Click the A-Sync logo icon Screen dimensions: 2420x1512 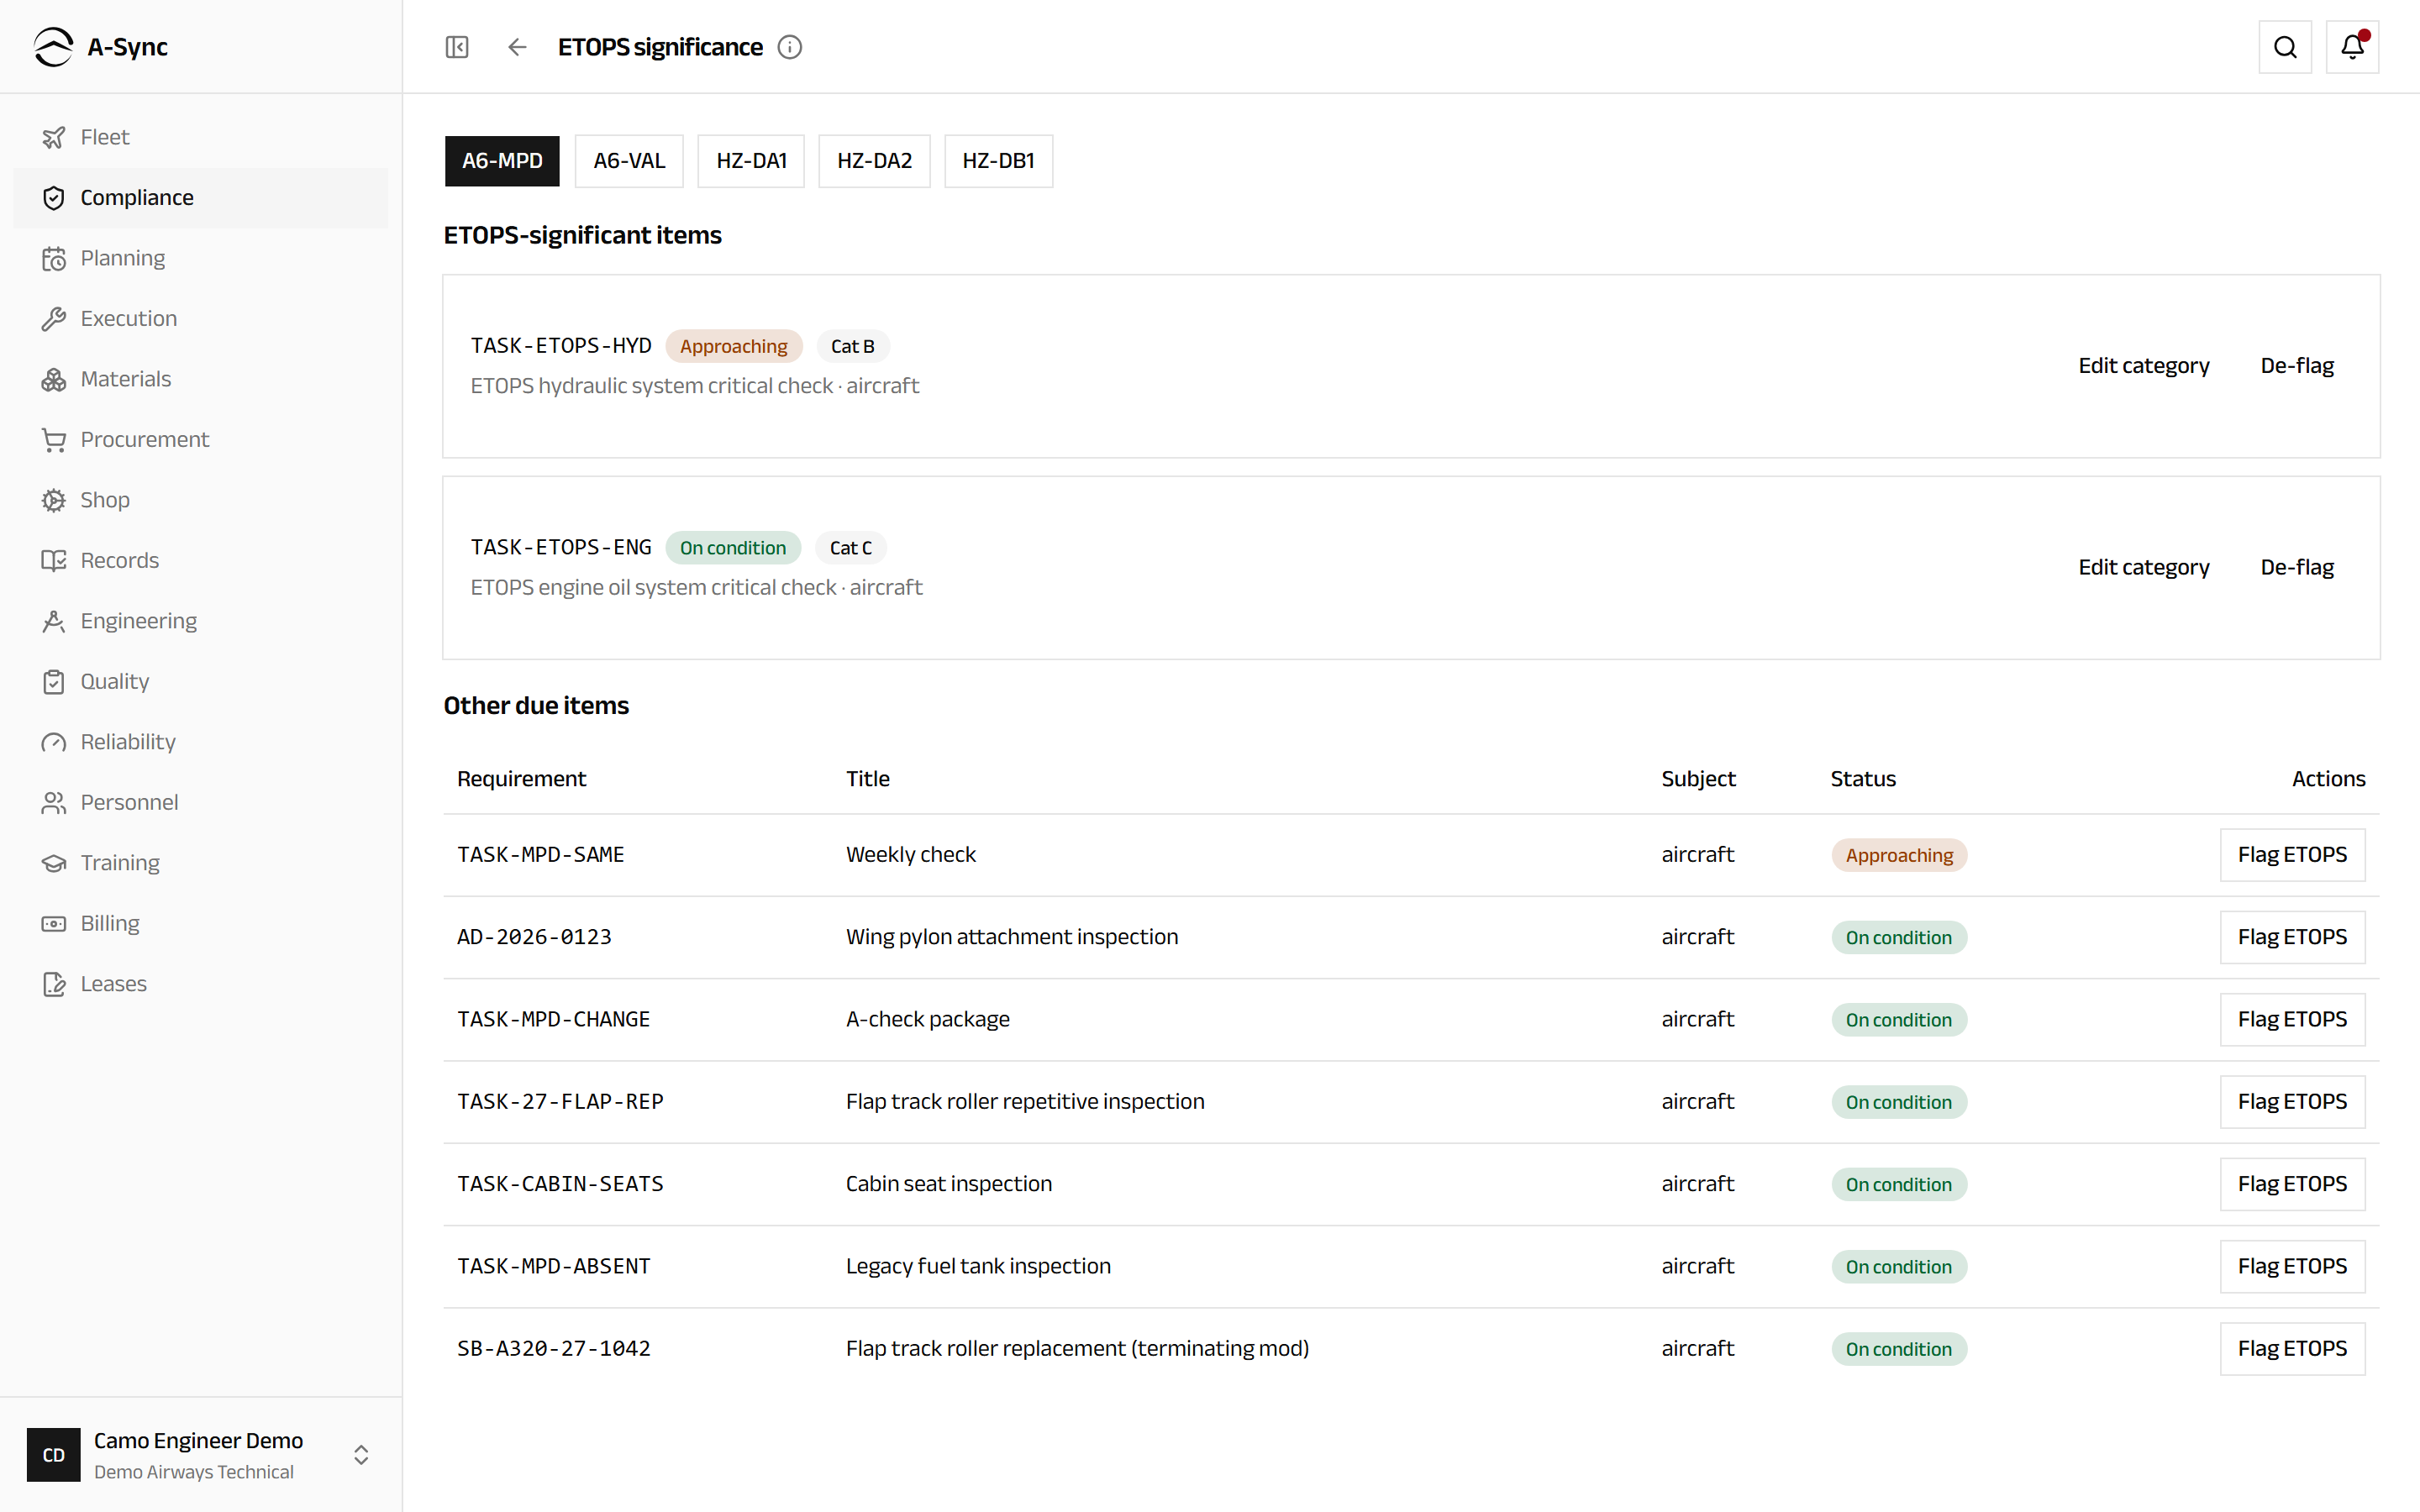pos(53,47)
